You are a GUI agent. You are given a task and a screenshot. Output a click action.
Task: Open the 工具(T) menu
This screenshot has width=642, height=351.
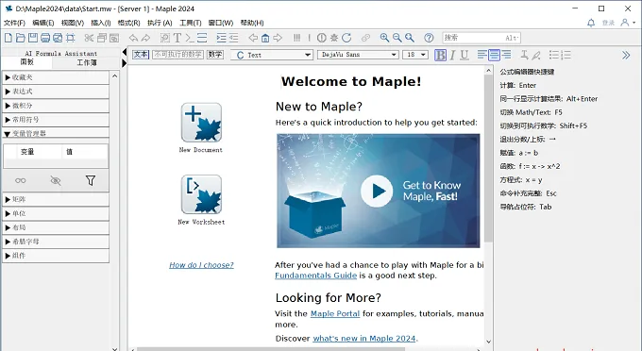click(191, 23)
